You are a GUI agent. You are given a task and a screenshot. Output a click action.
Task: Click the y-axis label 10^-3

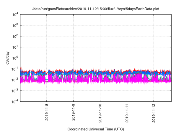click(x=15, y=91)
